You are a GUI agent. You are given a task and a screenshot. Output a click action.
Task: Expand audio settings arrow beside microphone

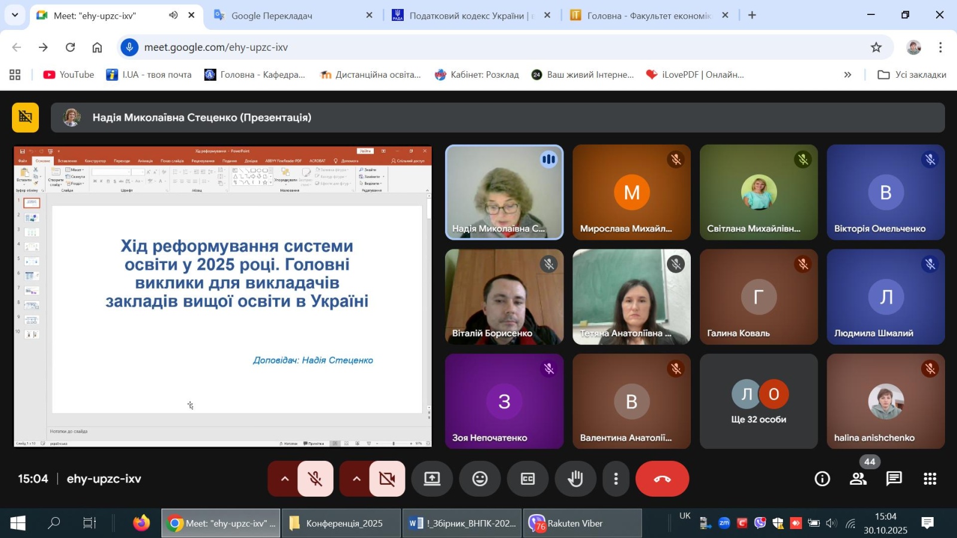coord(285,479)
